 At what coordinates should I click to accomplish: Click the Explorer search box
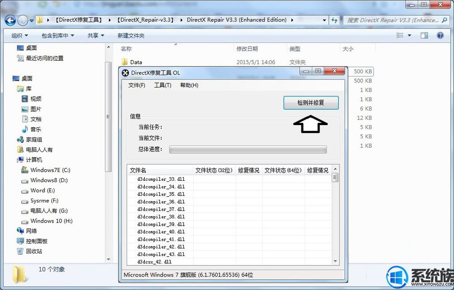click(x=395, y=20)
